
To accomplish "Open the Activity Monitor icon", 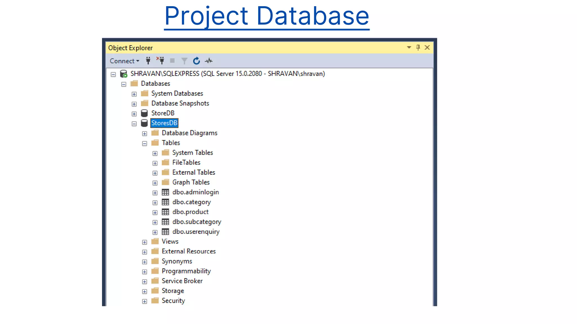I will pos(209,61).
